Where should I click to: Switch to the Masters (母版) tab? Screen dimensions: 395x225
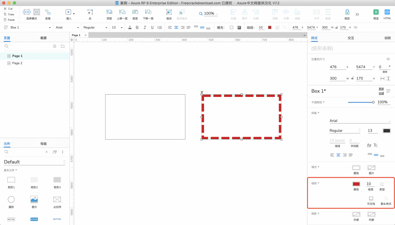tap(44, 143)
